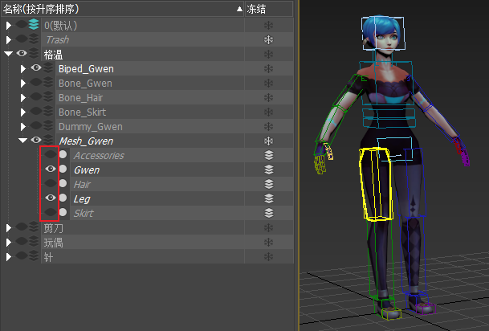Expand the 剪刀 layer
Image resolution: width=489 pixels, height=331 pixels.
point(9,227)
